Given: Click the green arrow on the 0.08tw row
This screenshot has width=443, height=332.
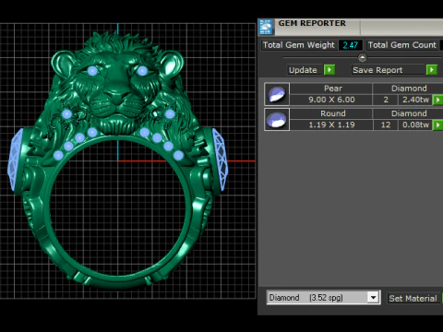Looking at the screenshot, I should tap(437, 125).
